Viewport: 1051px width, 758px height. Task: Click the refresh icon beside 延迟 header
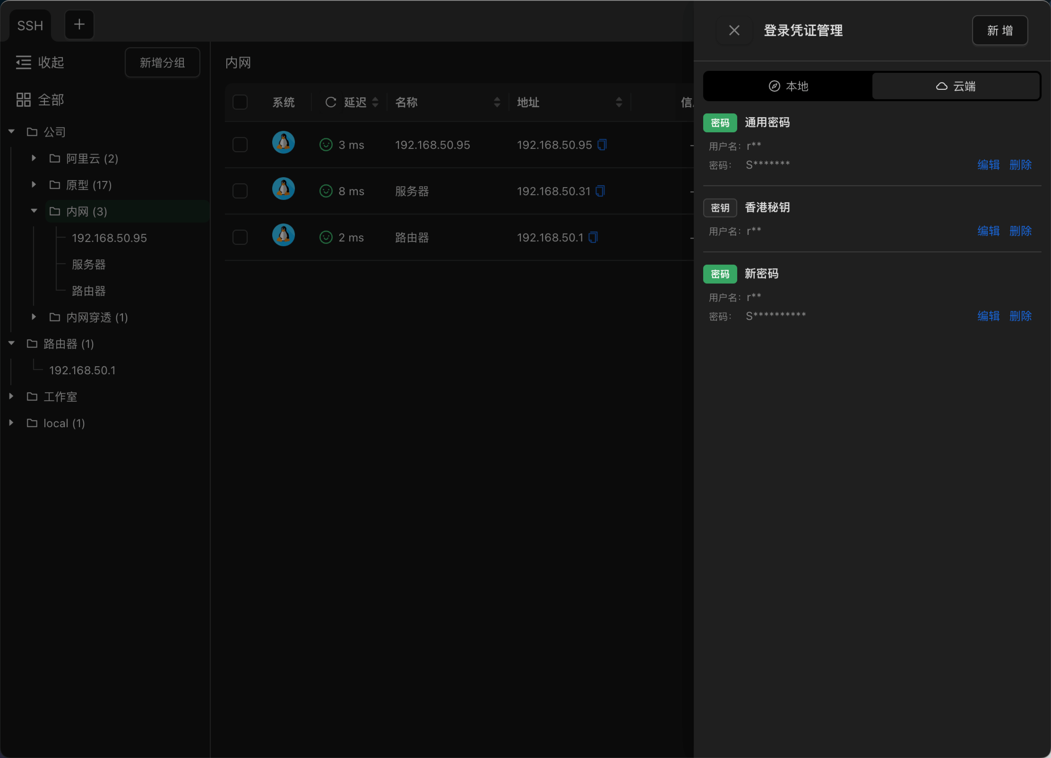point(331,102)
